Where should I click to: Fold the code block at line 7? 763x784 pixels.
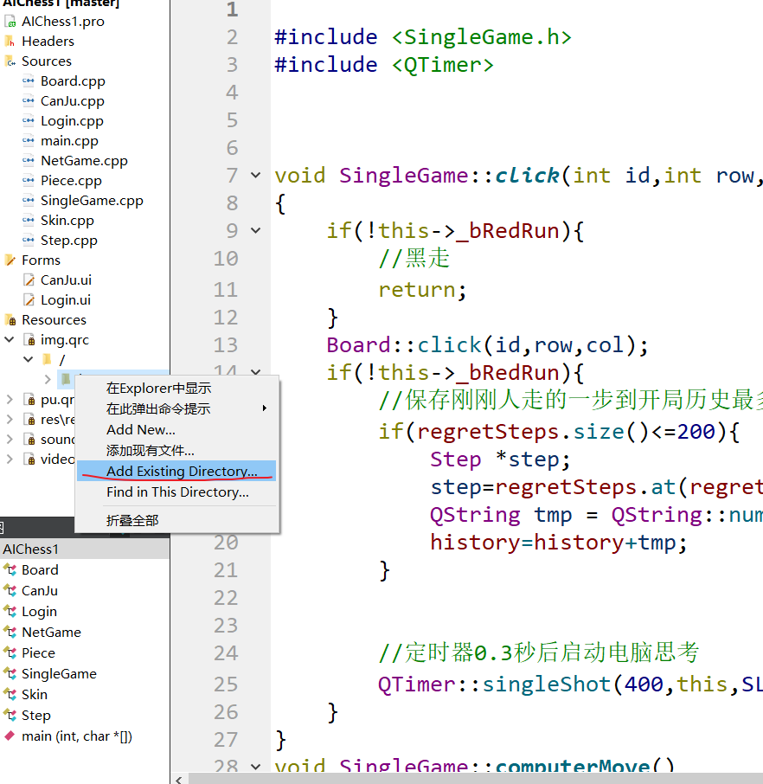coord(255,176)
